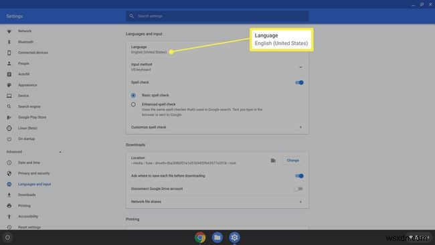The width and height of the screenshot is (435, 245).
Task: Open Privacy and security section
Action: (x=34, y=173)
